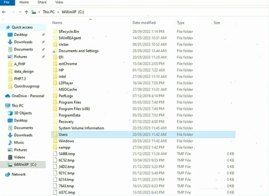
Task: Open data_design folder in sidebar
Action: [x=23, y=71]
